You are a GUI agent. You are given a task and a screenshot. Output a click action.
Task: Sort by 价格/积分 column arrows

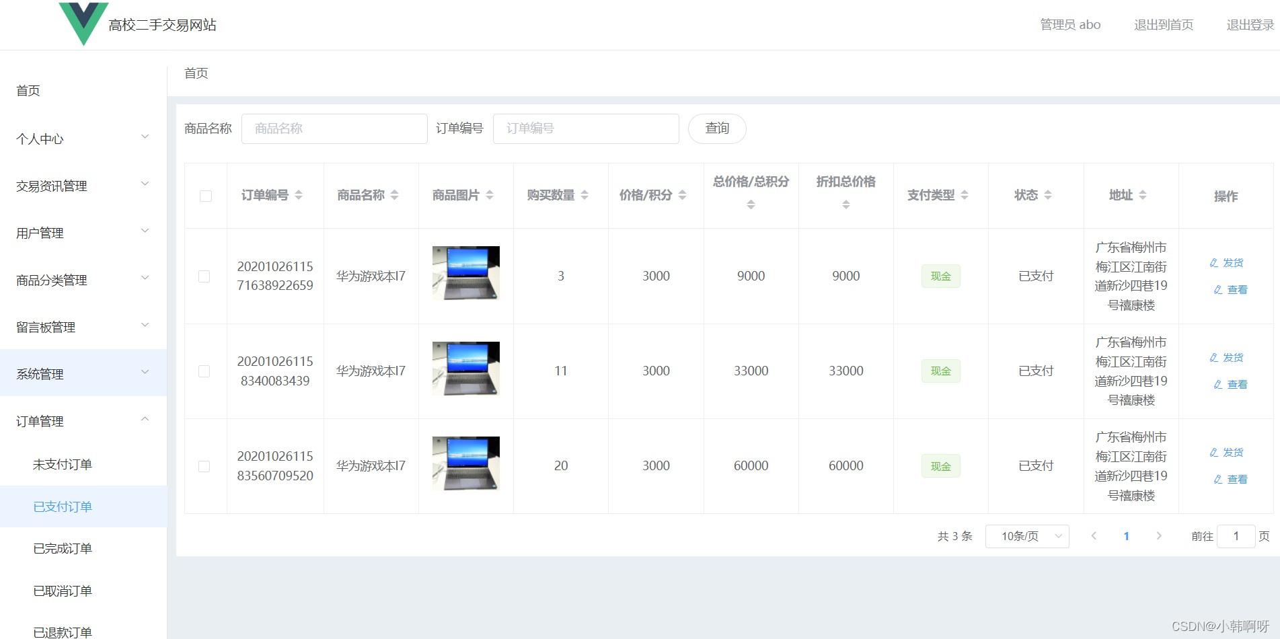click(683, 195)
